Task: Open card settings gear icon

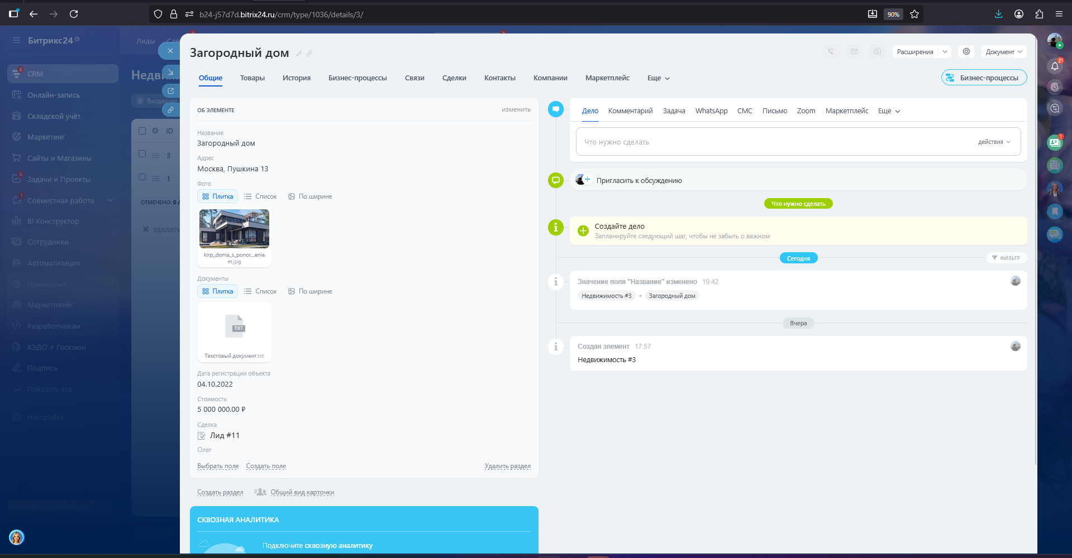Action: 966,52
